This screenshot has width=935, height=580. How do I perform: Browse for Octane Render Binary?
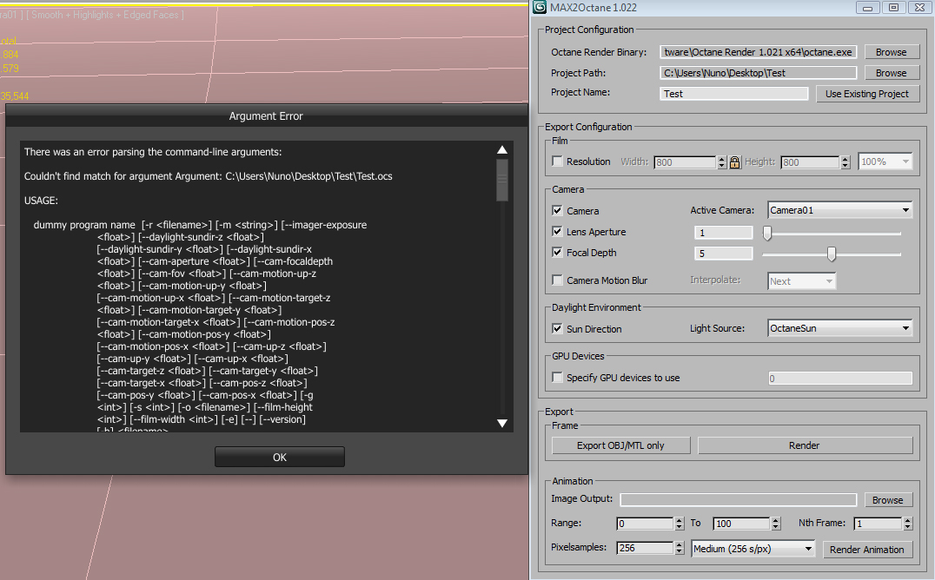(x=891, y=52)
